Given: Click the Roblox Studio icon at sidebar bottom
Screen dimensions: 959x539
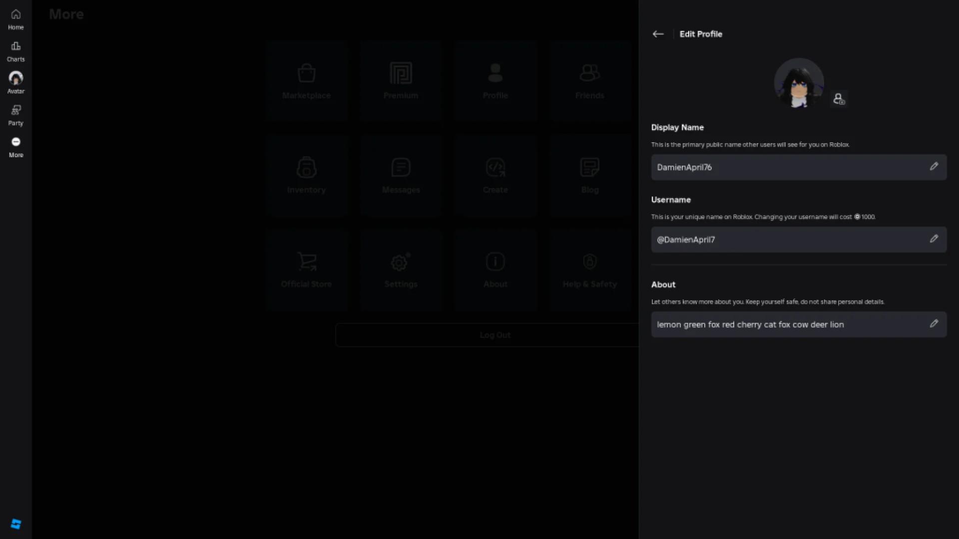Looking at the screenshot, I should tap(16, 524).
